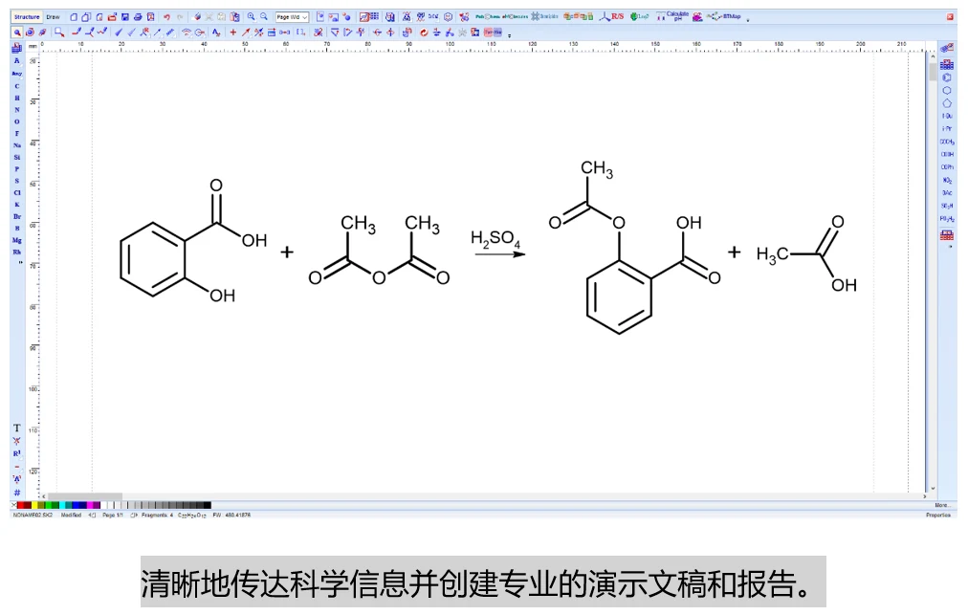Open a file with the red folder icon
The image size is (968, 615).
[x=112, y=17]
